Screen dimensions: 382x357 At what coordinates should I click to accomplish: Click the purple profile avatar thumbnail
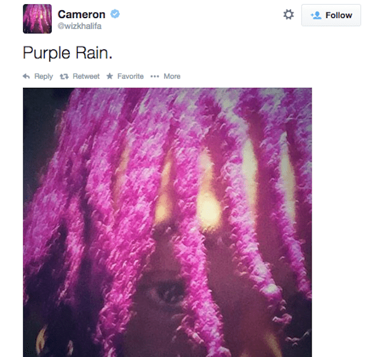tap(37, 19)
